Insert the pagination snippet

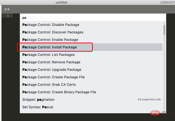click(x=38, y=100)
